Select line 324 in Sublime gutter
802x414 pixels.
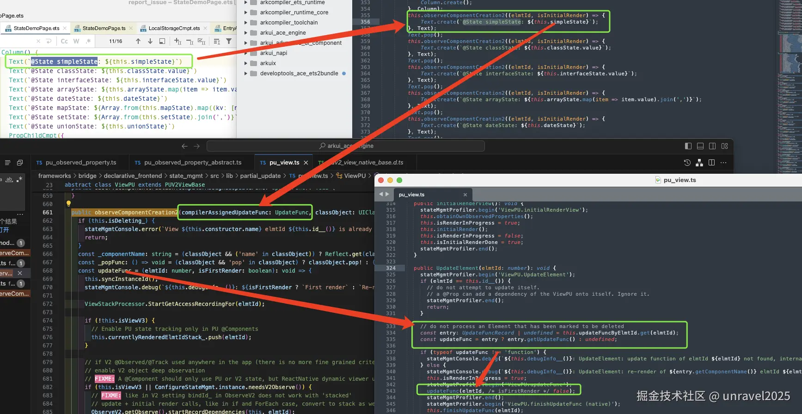[x=391, y=268]
